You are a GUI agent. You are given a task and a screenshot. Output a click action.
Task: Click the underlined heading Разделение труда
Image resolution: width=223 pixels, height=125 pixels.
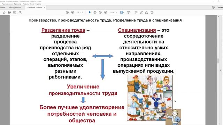click(63, 30)
